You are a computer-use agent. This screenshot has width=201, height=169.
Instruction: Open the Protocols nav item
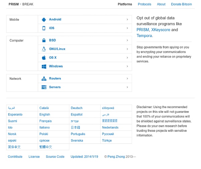(x=144, y=4)
